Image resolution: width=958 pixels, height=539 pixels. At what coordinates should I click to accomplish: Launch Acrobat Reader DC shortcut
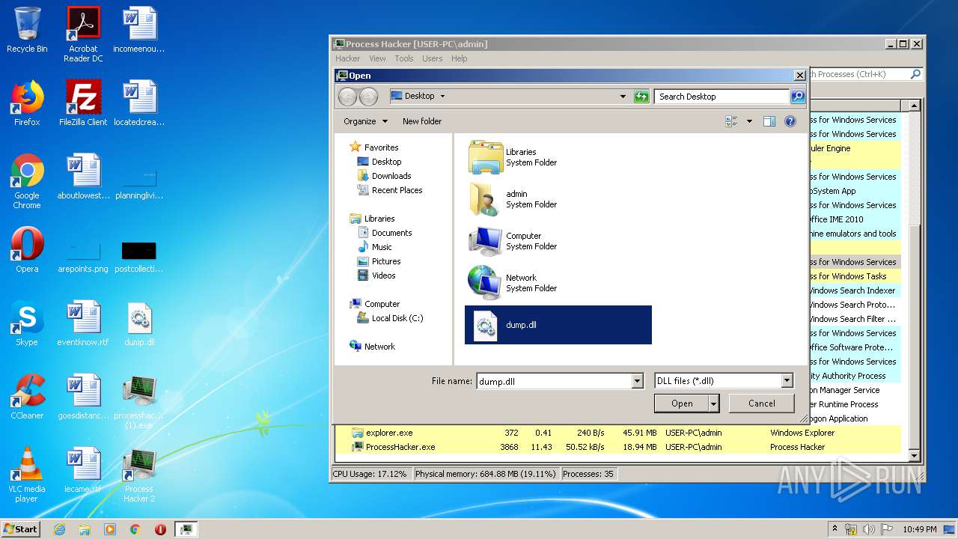(83, 34)
